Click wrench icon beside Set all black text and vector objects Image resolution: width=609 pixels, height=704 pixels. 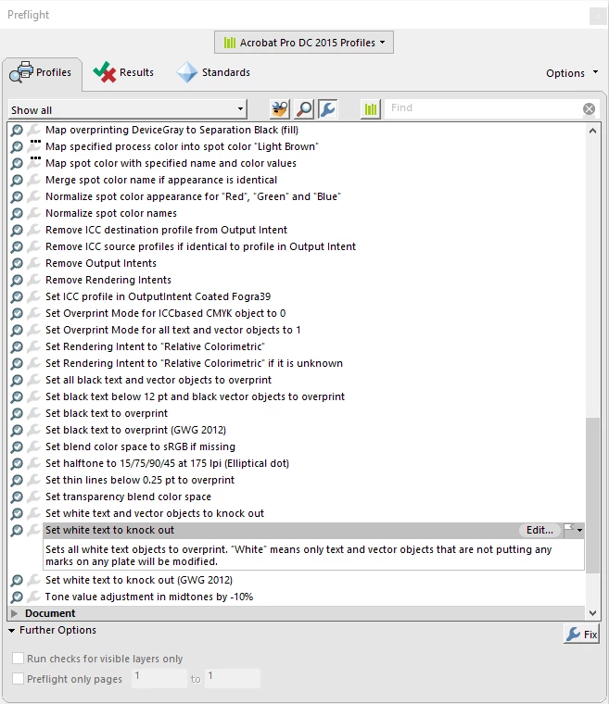click(34, 380)
